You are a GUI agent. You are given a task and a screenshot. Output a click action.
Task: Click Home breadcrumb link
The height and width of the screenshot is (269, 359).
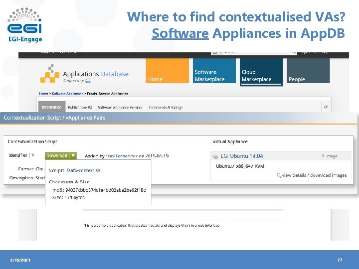43,93
